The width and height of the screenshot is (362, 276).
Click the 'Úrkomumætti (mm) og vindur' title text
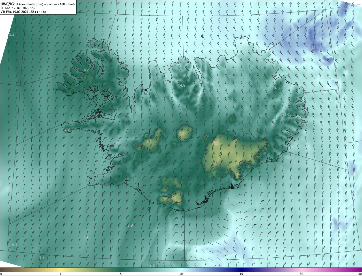37,4
